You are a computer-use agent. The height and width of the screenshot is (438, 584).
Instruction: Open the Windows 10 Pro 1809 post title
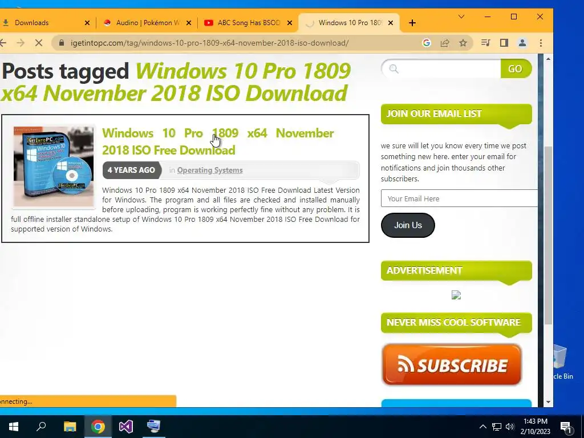click(x=218, y=141)
